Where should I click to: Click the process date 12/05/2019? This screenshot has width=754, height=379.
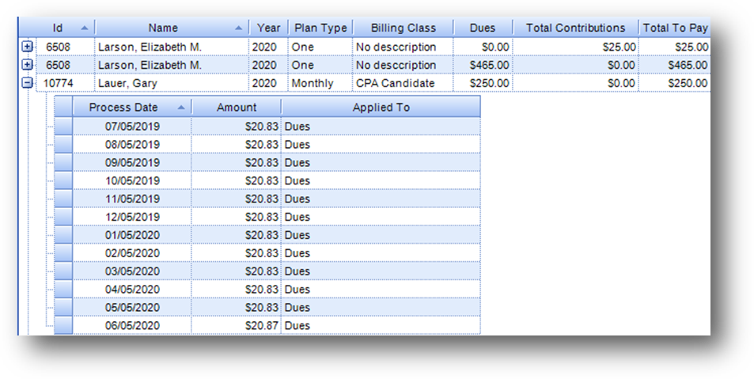[132, 217]
